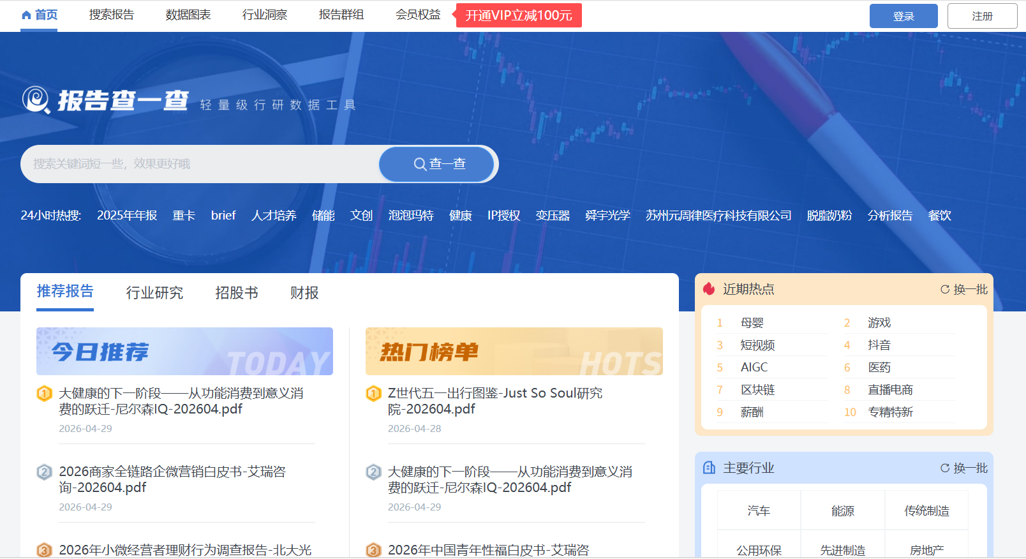Click hot search term 健康
The height and width of the screenshot is (559, 1026).
tap(460, 216)
